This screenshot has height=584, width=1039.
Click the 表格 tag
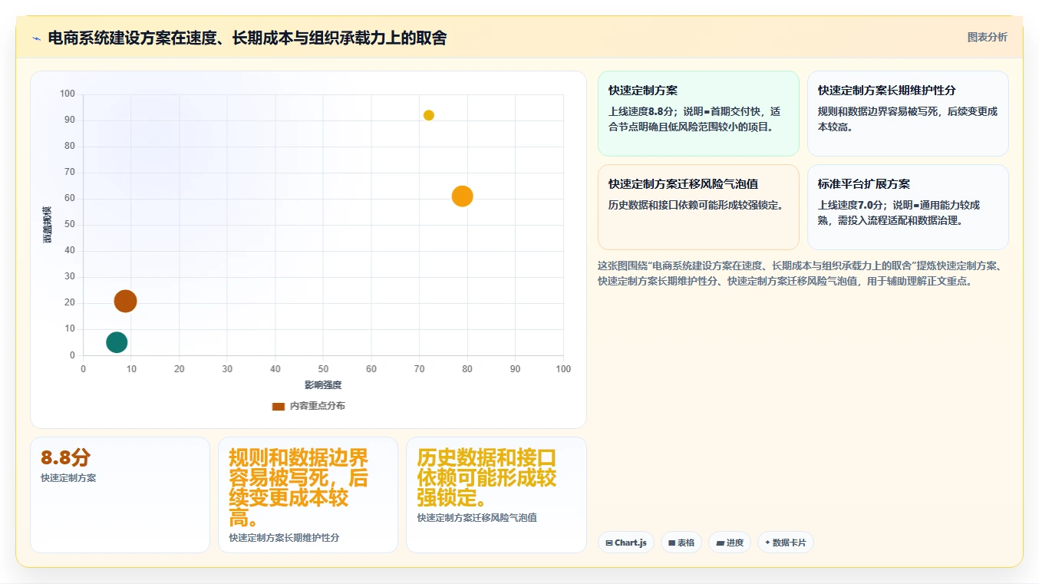pos(681,543)
